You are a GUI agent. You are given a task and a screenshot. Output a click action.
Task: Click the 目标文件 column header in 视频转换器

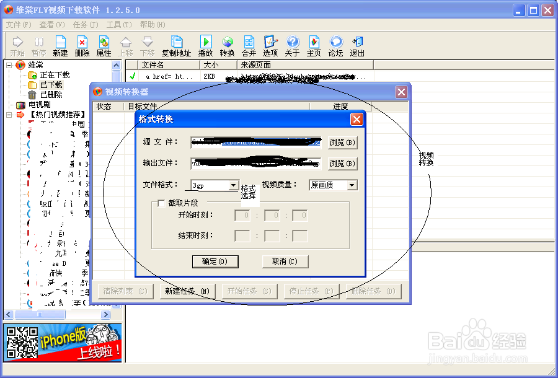[217, 107]
